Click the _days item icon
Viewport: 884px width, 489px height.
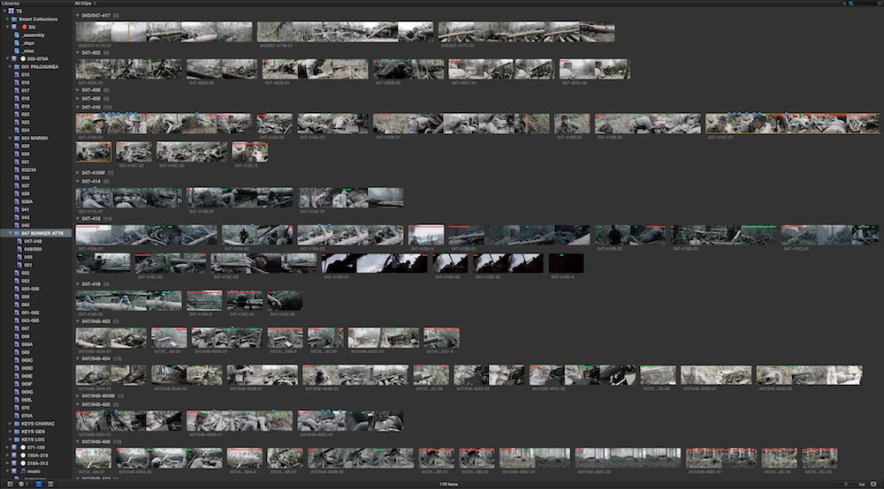(x=16, y=42)
